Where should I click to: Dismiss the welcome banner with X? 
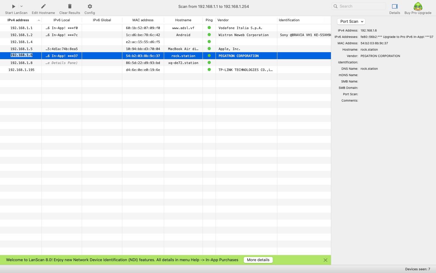coord(325,260)
